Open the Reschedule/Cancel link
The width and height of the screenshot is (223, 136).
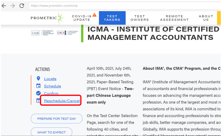pyautogui.click(x=62, y=101)
